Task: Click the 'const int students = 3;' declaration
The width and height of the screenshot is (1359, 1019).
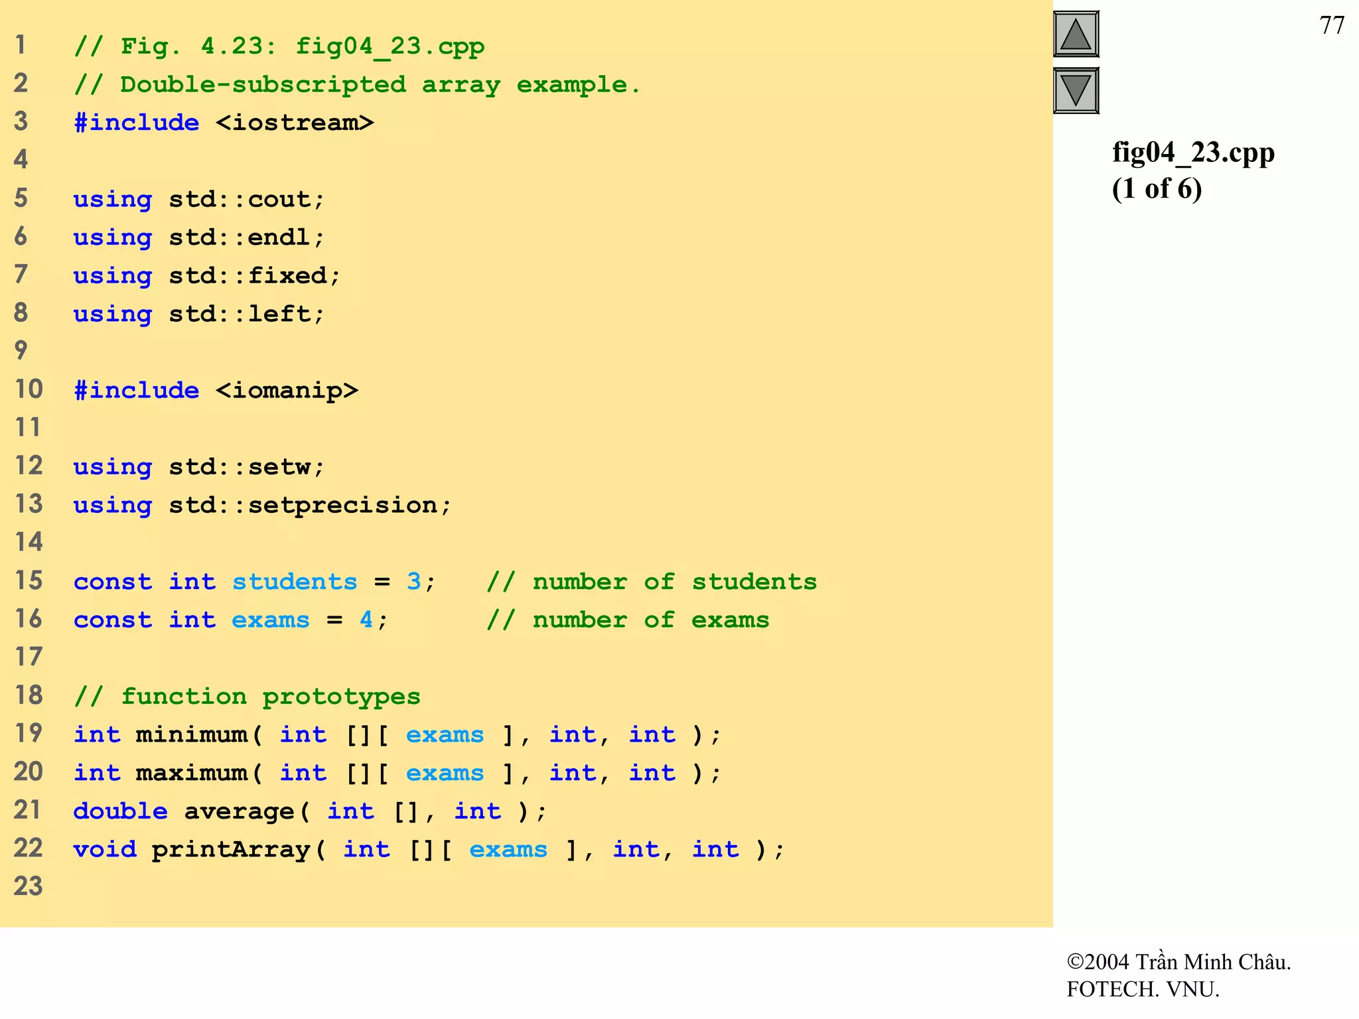Action: tap(255, 582)
